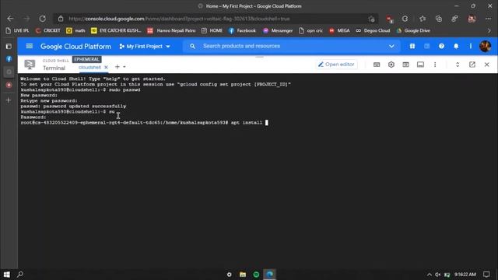
Task: Click the plus icon in left sidebar
Action: point(9,100)
